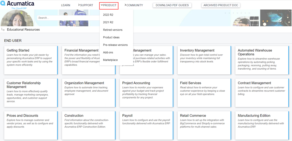
Task: Open the Construction card
Action: [x=89, y=125]
